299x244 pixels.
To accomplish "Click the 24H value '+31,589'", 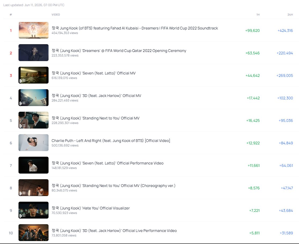I will point(286,233).
